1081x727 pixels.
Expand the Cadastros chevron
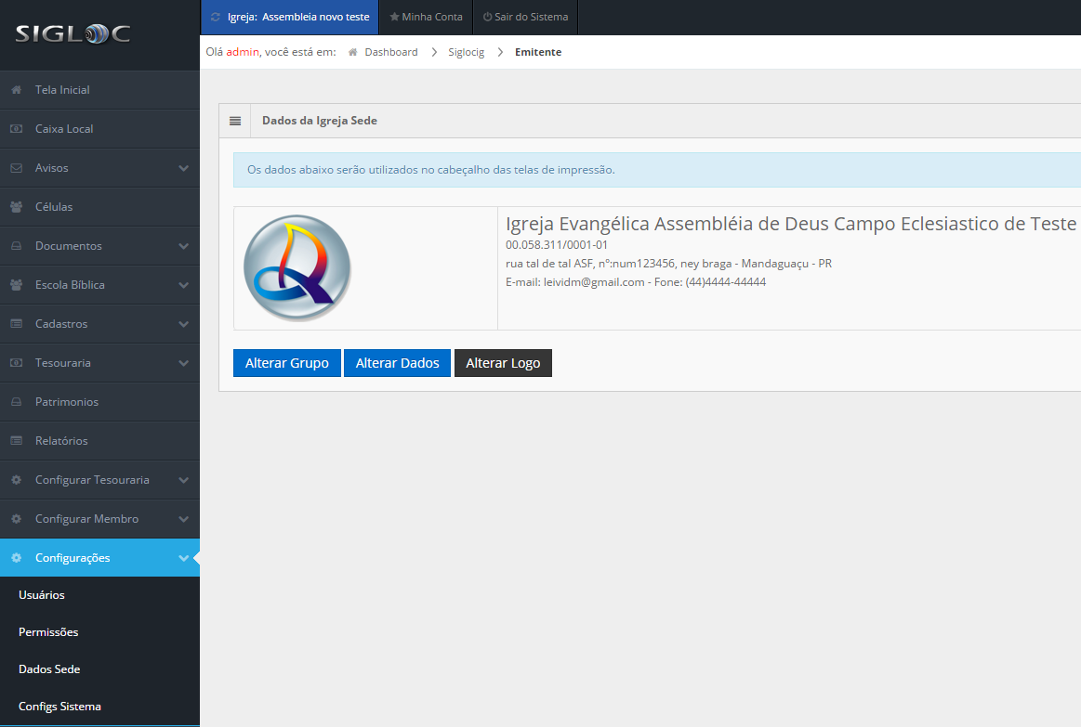183,324
